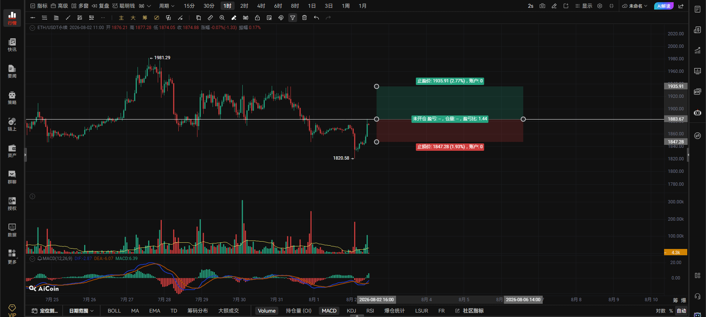Viewport: 706px width, 317px height.
Task: Toggle the Volume indicator
Action: click(267, 311)
